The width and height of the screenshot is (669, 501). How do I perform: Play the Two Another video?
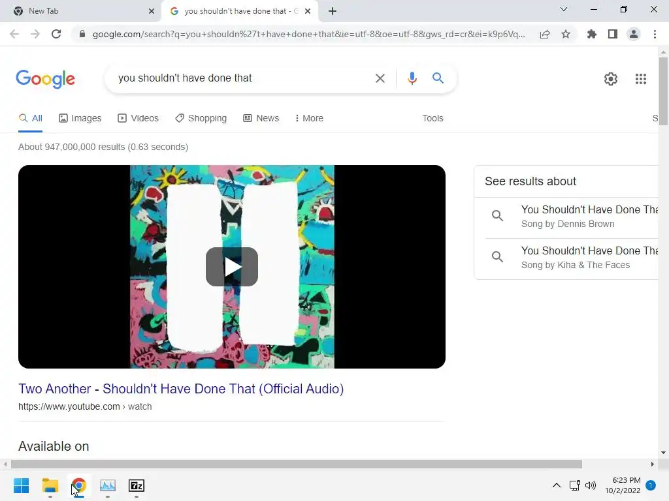click(x=232, y=267)
